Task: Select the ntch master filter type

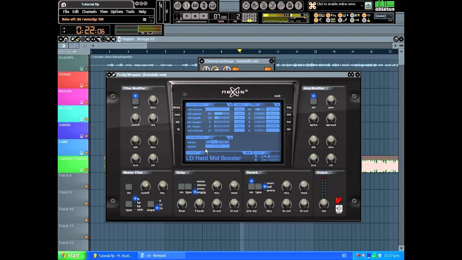Action: click(139, 210)
